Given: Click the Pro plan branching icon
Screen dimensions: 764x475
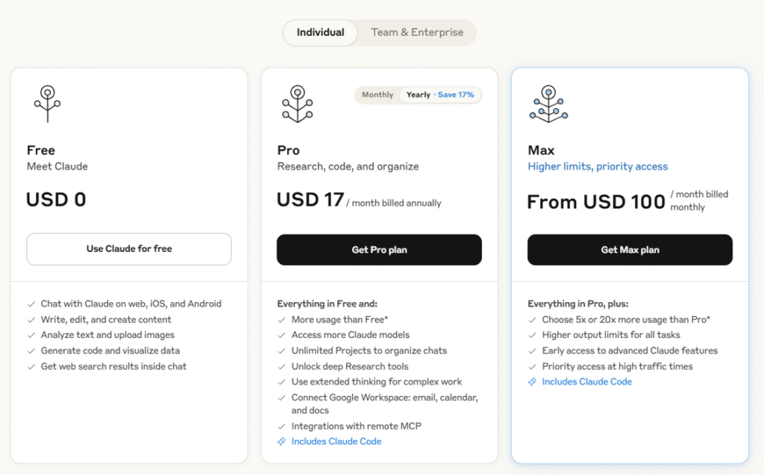Looking at the screenshot, I should 297,103.
